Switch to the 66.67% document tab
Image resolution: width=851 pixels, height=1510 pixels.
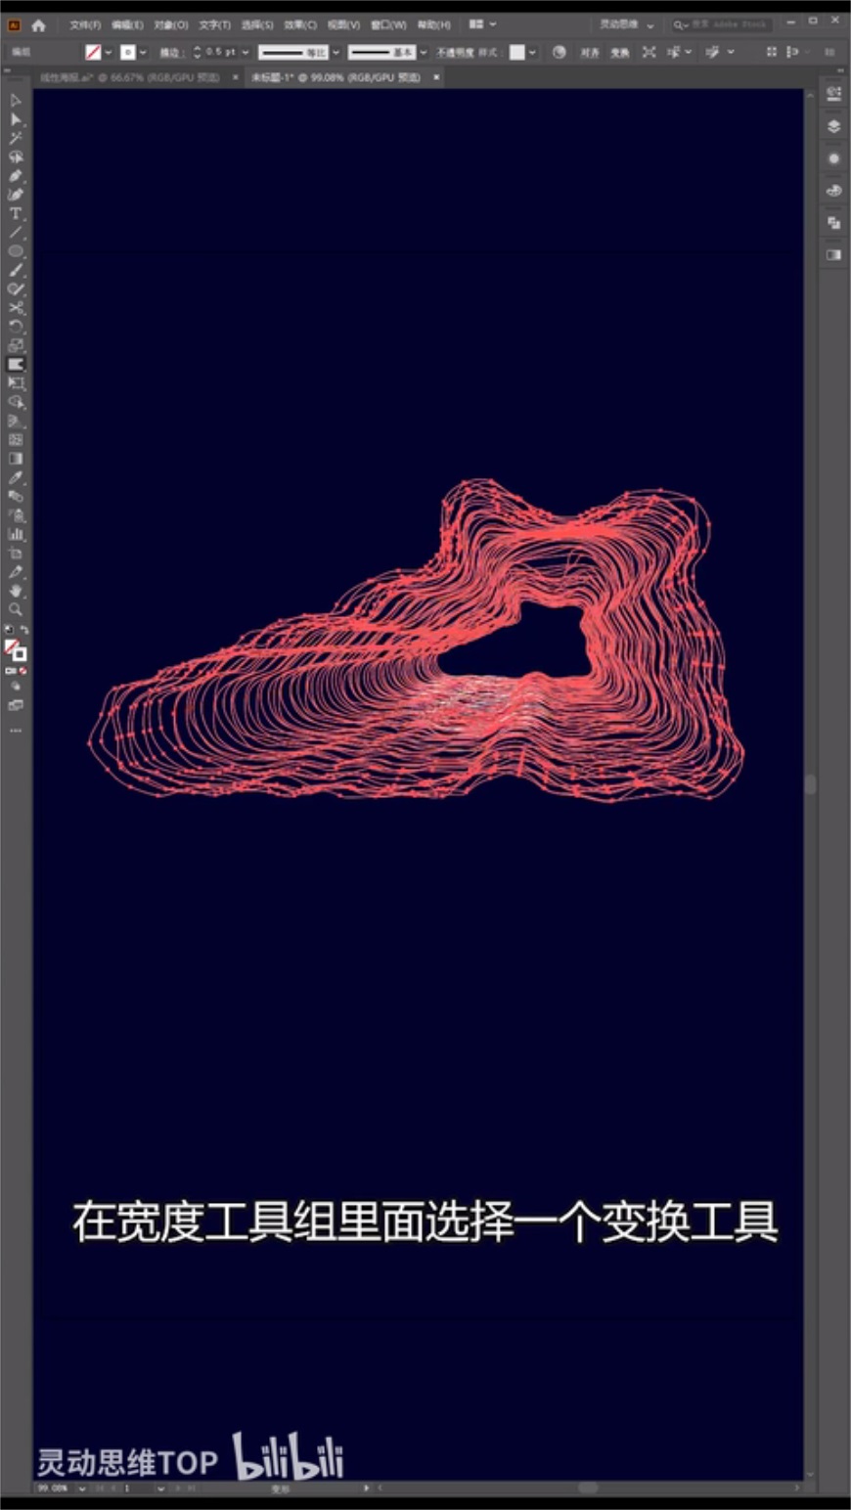129,77
